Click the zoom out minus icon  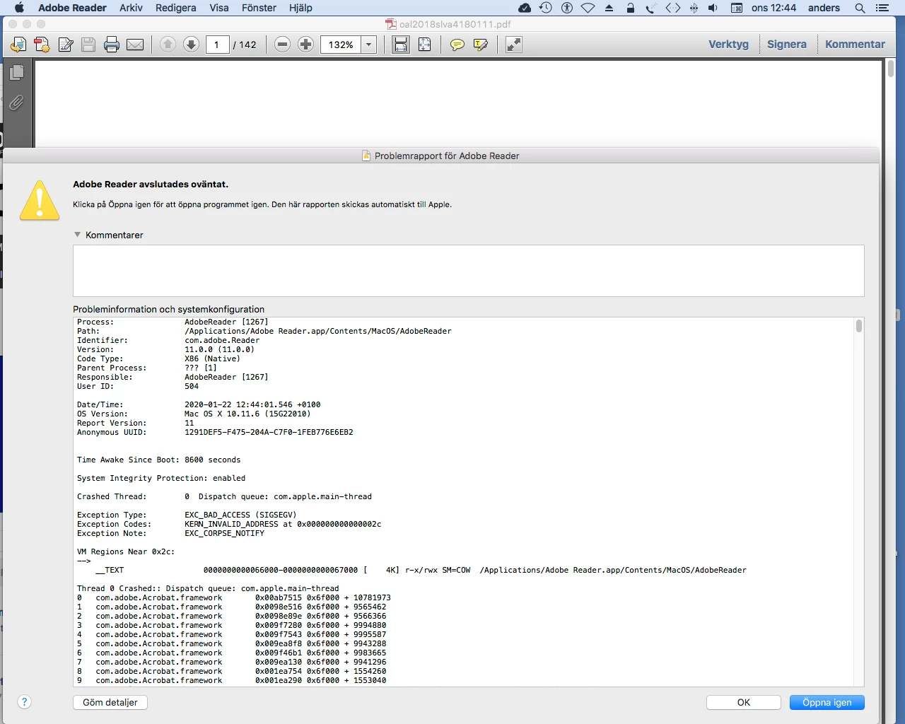(282, 45)
